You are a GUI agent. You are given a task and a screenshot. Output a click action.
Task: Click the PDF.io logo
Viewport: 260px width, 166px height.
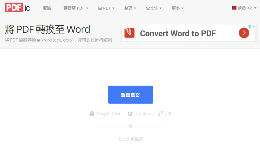[x=17, y=8]
